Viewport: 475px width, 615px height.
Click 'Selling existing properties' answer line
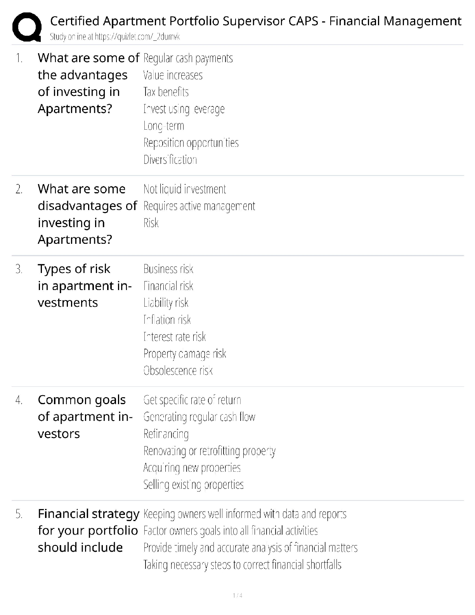(193, 485)
